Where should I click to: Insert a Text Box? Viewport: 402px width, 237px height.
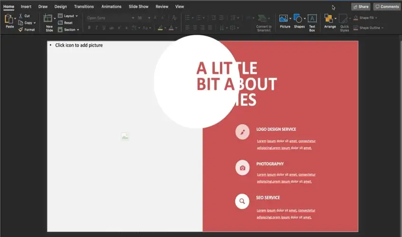tap(312, 18)
